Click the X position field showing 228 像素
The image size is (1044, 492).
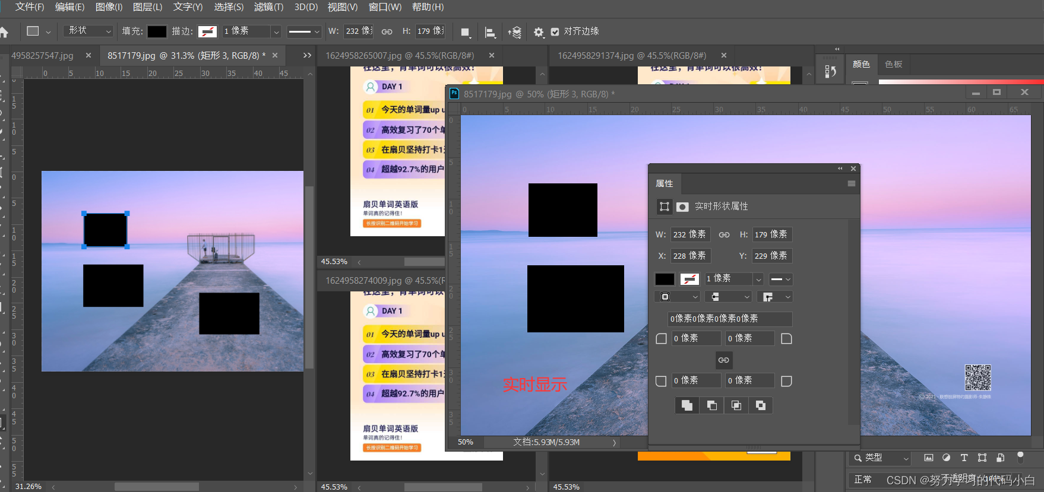coord(691,256)
